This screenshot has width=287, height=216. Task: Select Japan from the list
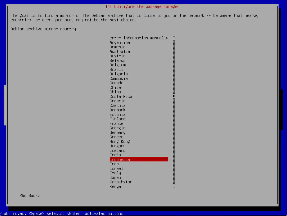(x=115, y=177)
